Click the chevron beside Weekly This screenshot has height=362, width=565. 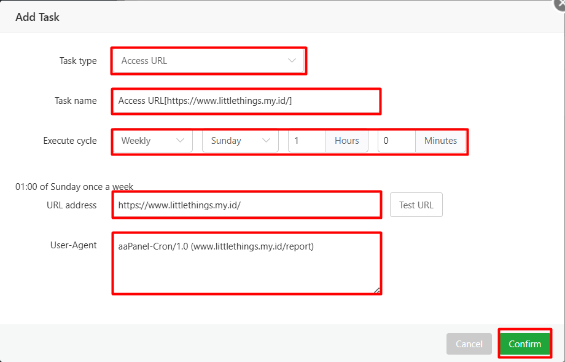(181, 141)
